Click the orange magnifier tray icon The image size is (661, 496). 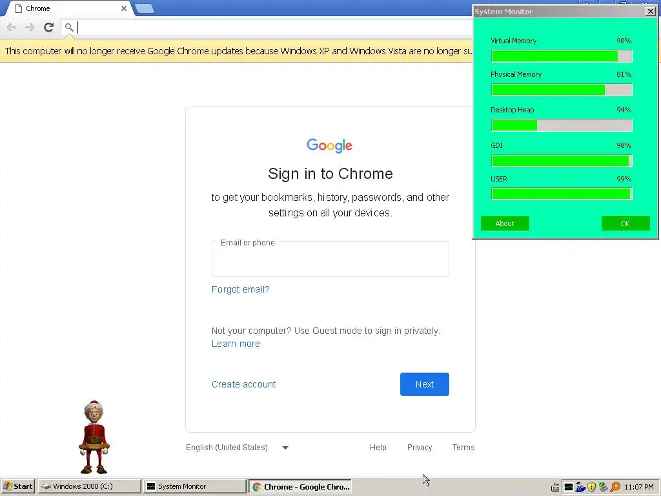(x=615, y=487)
